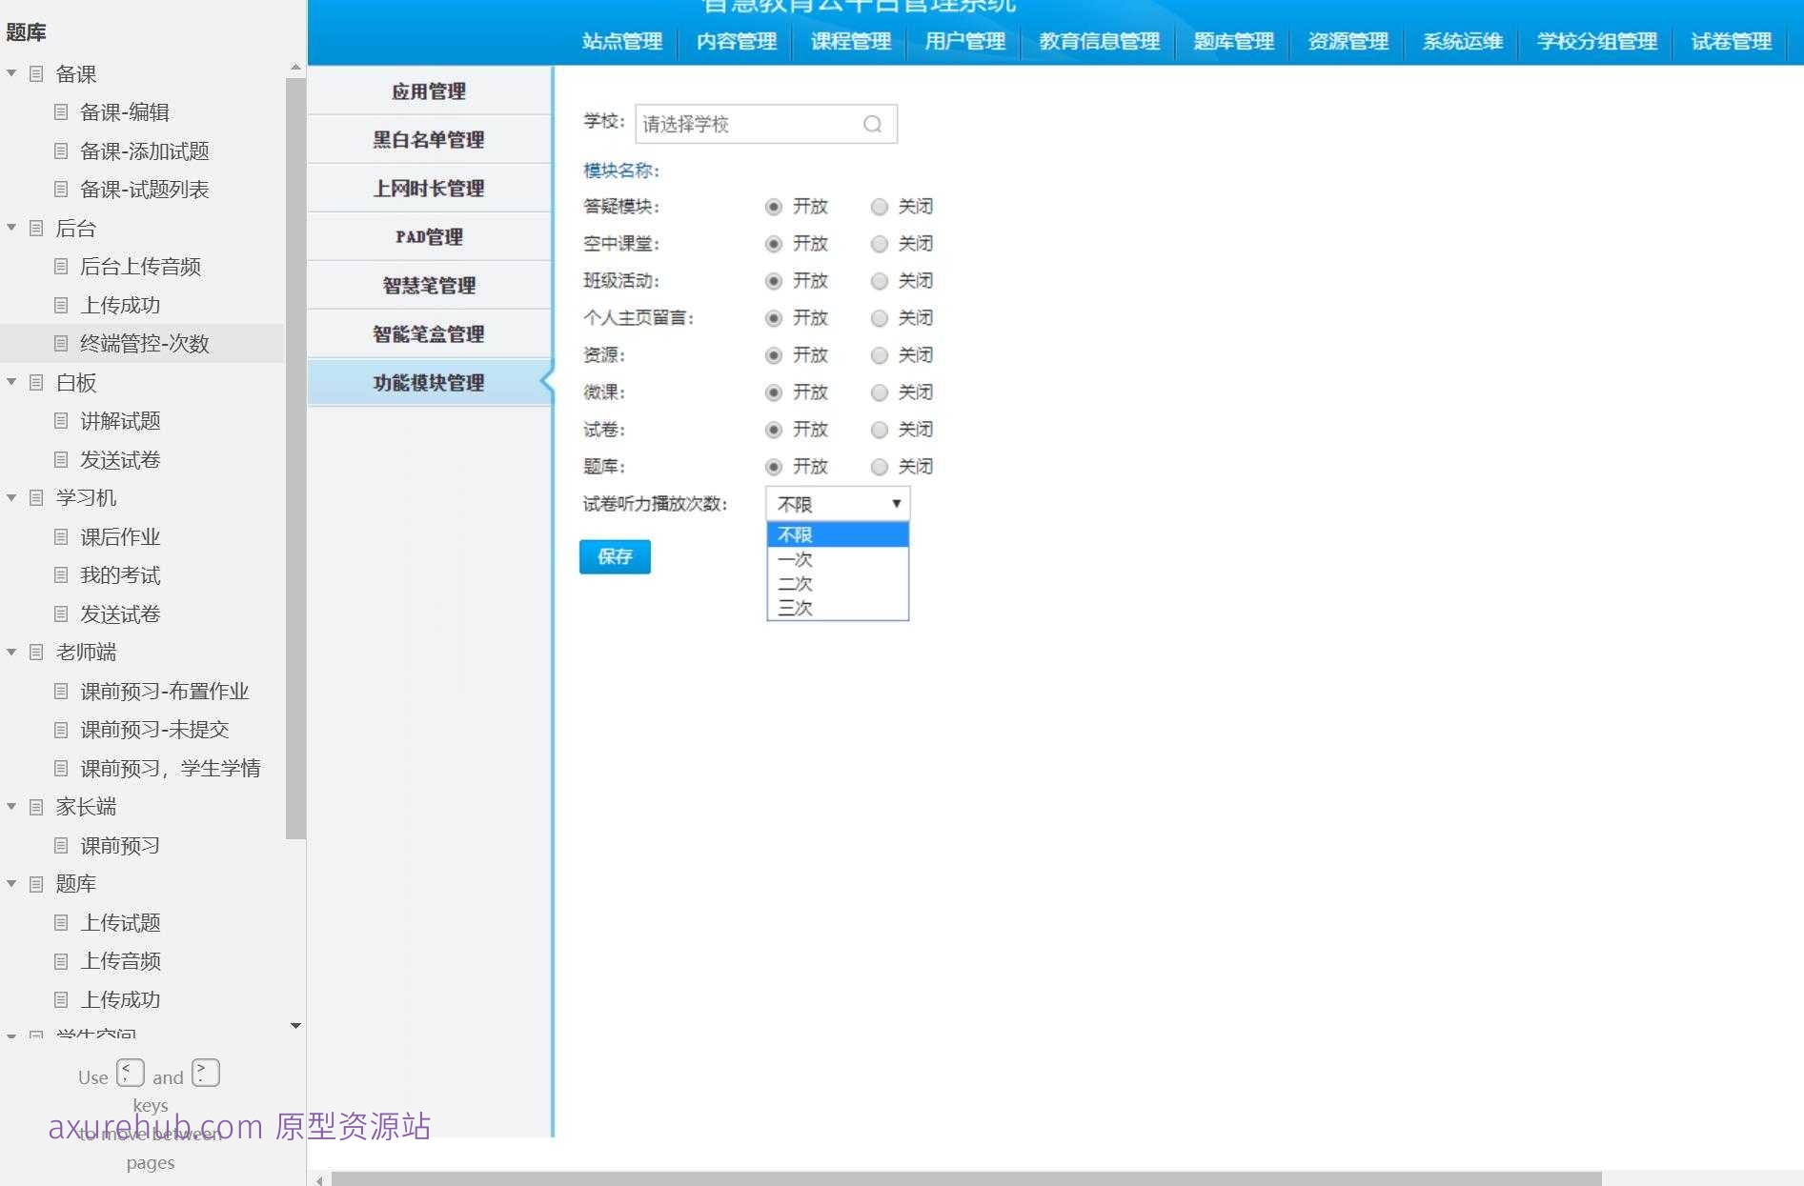
Task: Click the document icon next to 上传音频
Action: pyautogui.click(x=61, y=960)
